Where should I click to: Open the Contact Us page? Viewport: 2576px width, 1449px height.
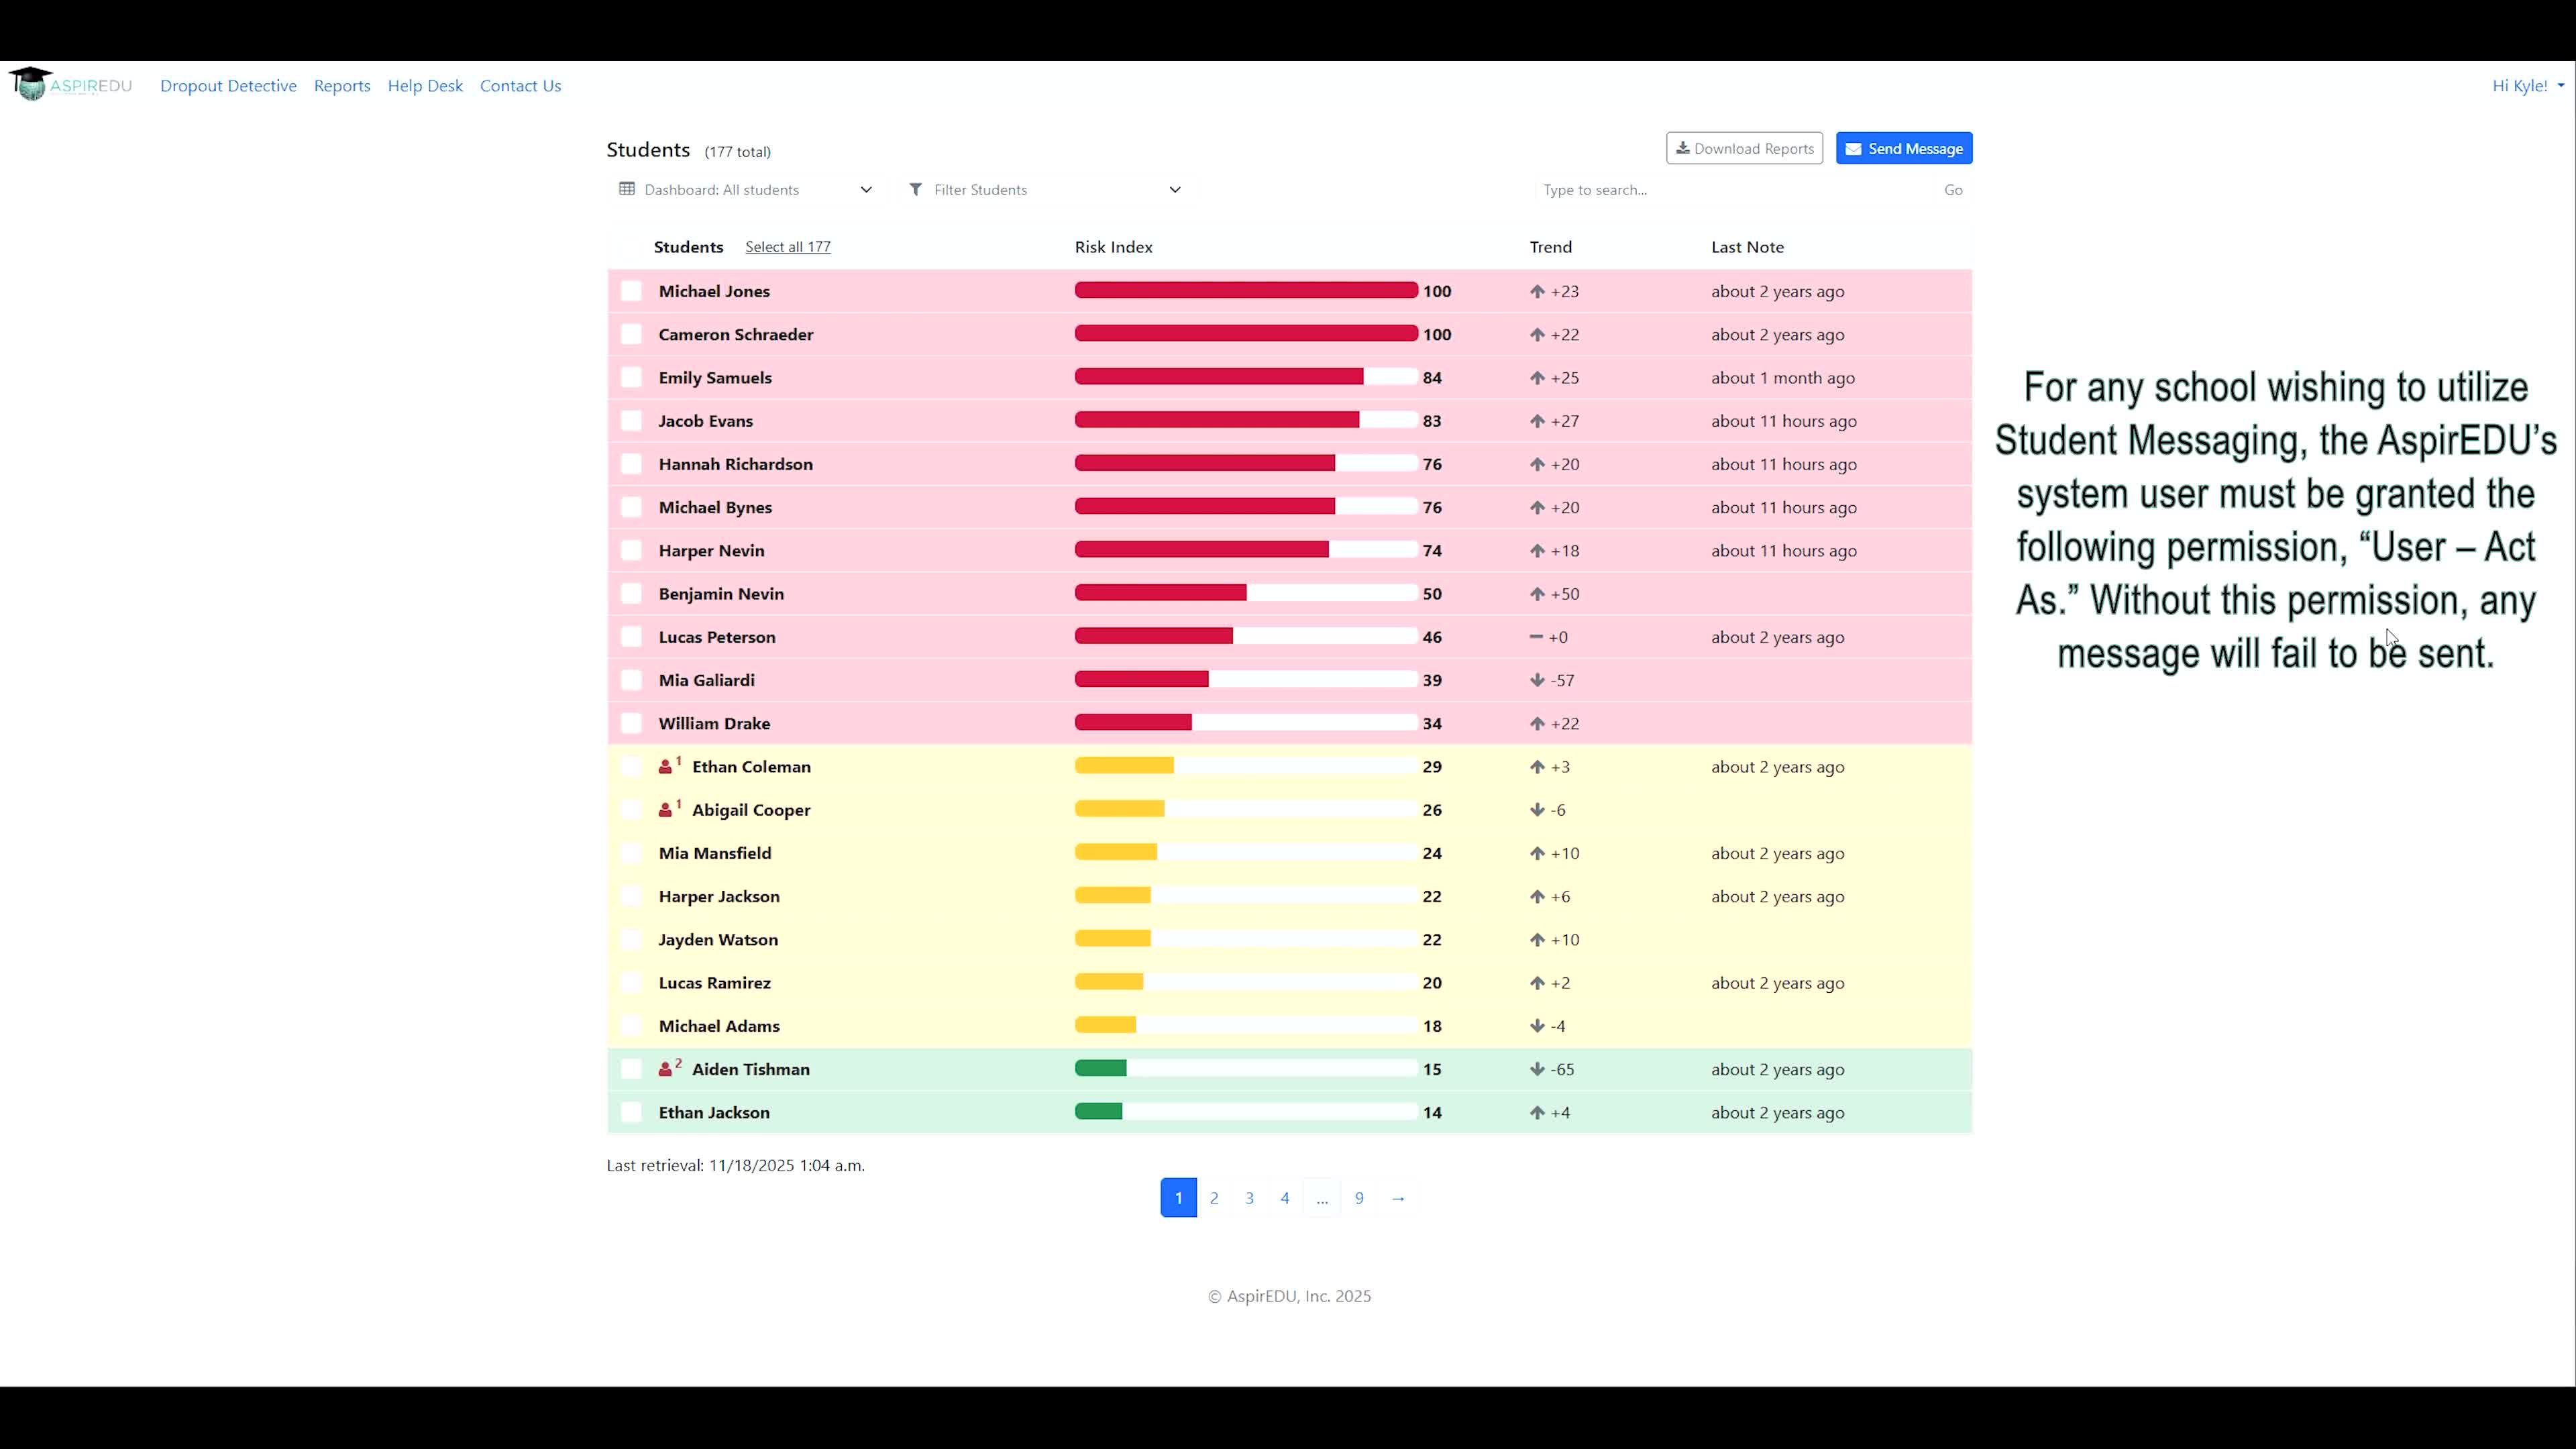pyautogui.click(x=520, y=86)
